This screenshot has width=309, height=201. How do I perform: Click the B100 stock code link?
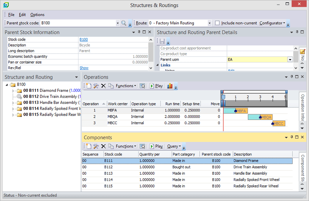(x=83, y=39)
